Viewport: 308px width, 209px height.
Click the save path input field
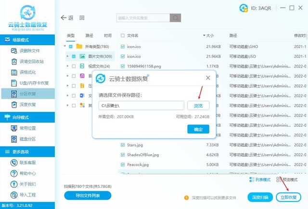[x=141, y=106]
